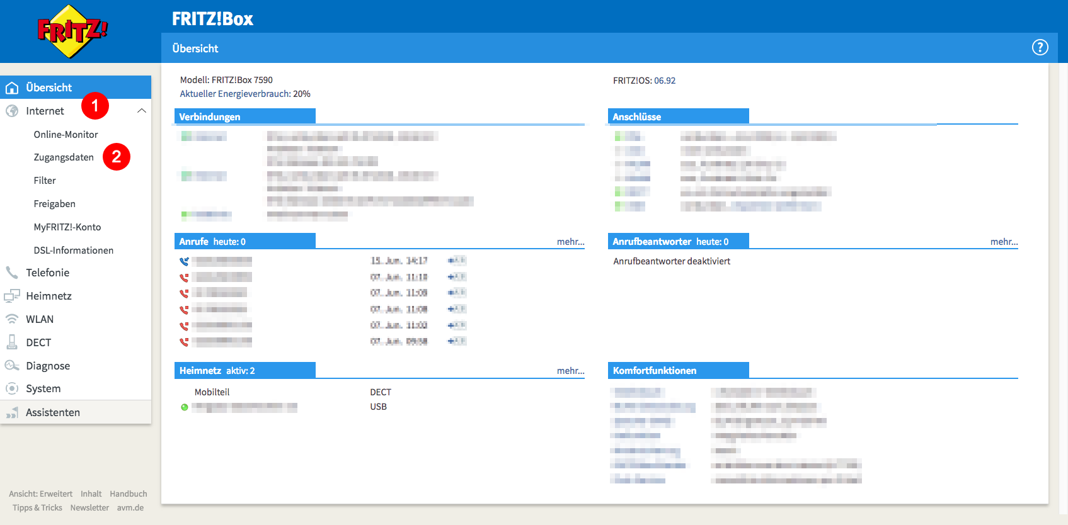Screen dimensions: 1068x525
Task: Click the mehr... link beside Anrufbeantworter
Action: (1004, 242)
